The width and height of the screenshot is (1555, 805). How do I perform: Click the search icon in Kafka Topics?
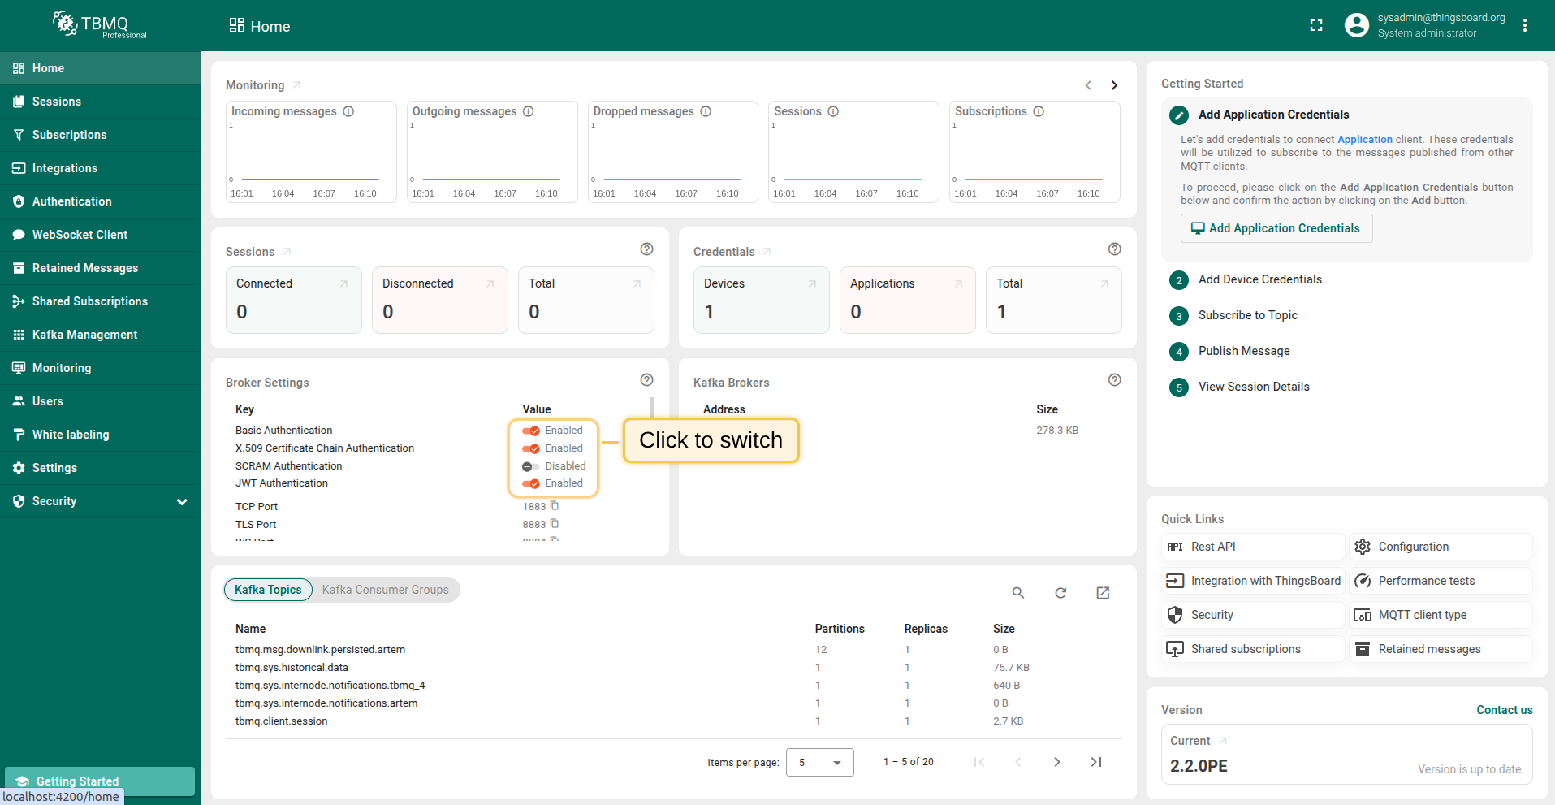coord(1017,593)
